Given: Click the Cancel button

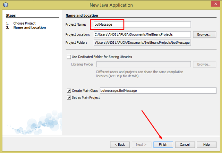Looking at the screenshot, I should pos(185,144).
